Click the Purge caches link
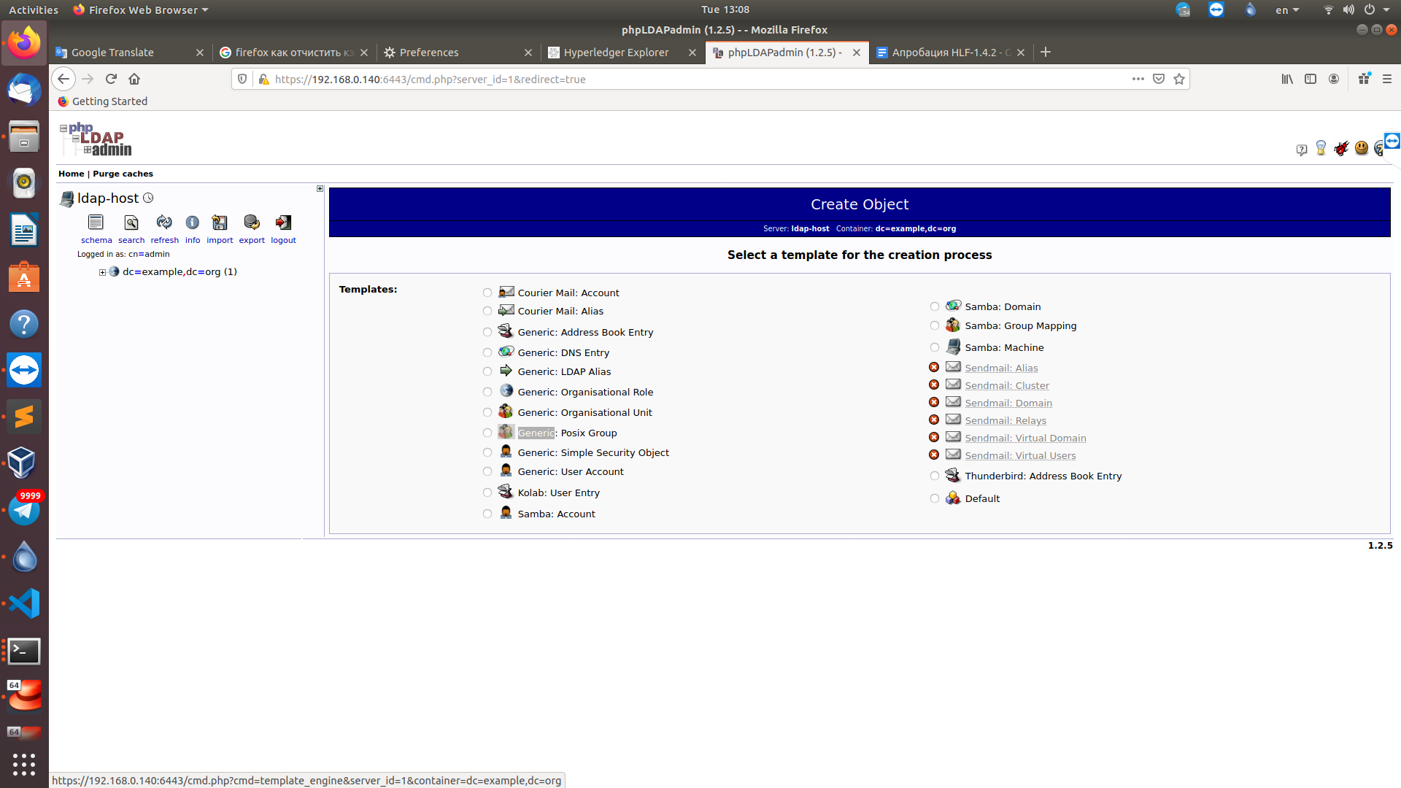 (x=123, y=174)
